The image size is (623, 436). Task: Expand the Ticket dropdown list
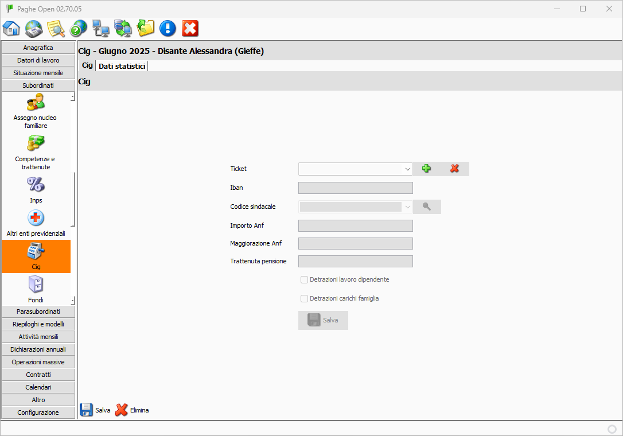coord(407,169)
